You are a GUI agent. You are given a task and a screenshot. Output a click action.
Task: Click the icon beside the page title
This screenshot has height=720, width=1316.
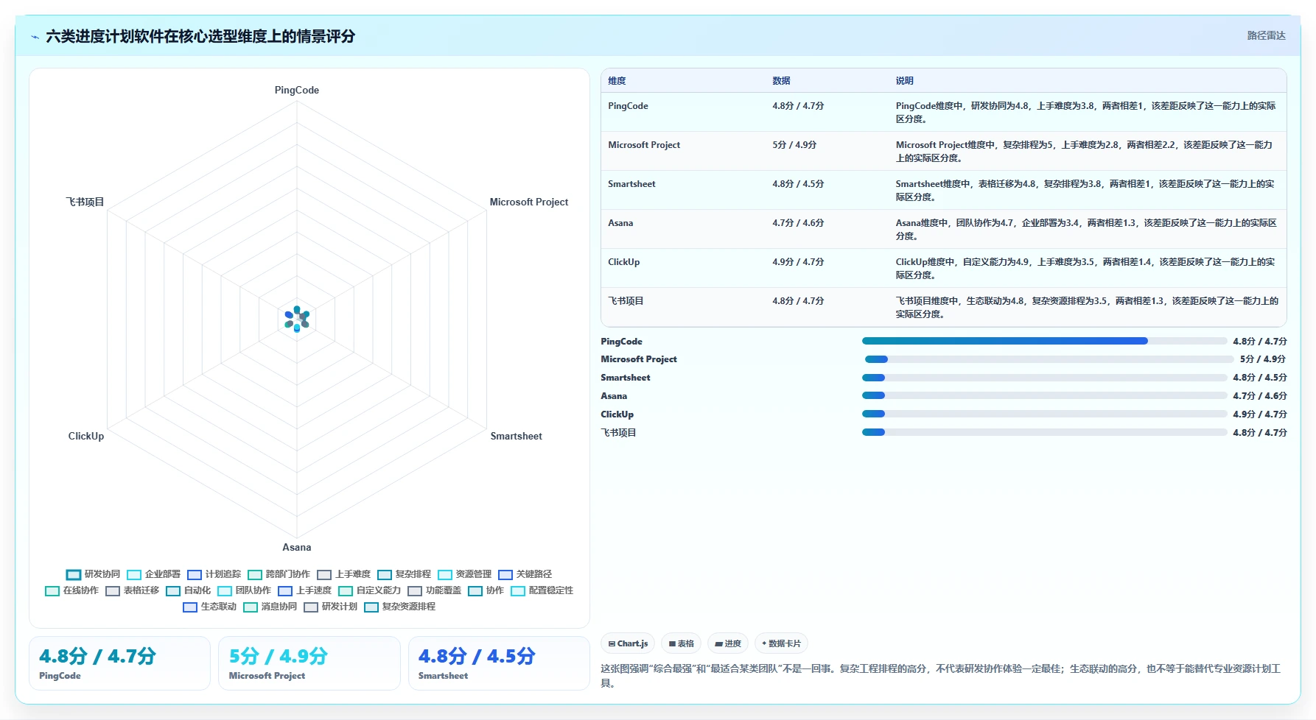[x=35, y=37]
